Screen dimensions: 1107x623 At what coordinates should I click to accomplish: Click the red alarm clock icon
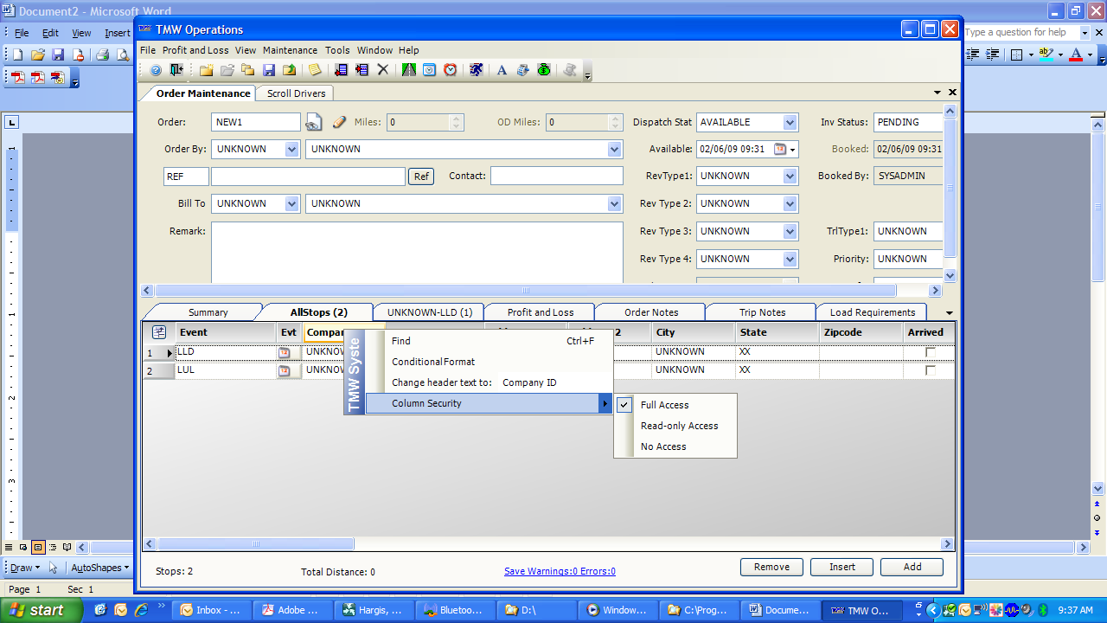click(451, 70)
